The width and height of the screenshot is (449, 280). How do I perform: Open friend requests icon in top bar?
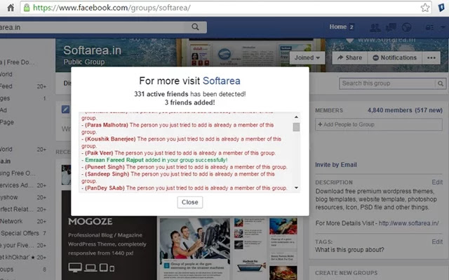[x=375, y=27]
